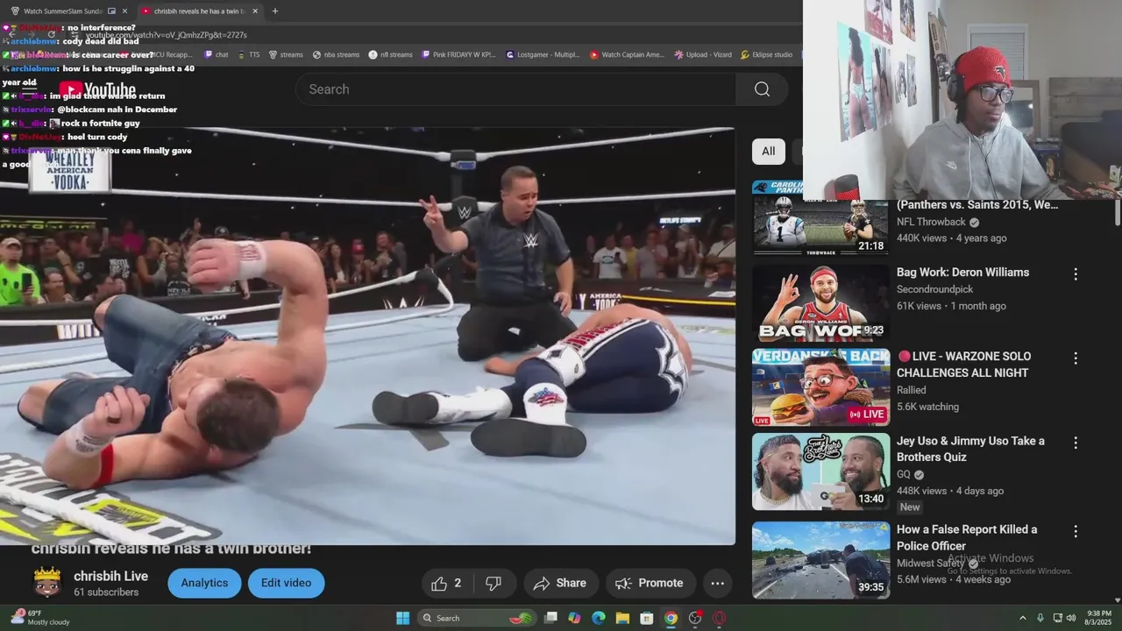Viewport: 1122px width, 631px height.
Task: Open the Upload - Vizard bookmark
Action: 702,54
